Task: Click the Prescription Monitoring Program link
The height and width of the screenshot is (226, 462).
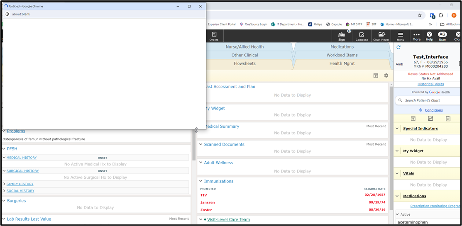Action: point(435,206)
